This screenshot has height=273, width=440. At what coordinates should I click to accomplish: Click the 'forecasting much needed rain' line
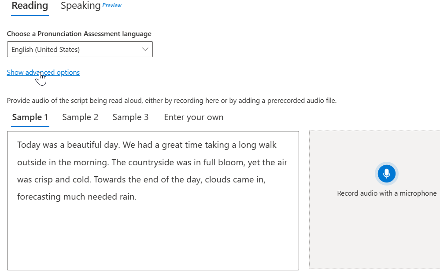pos(77,197)
